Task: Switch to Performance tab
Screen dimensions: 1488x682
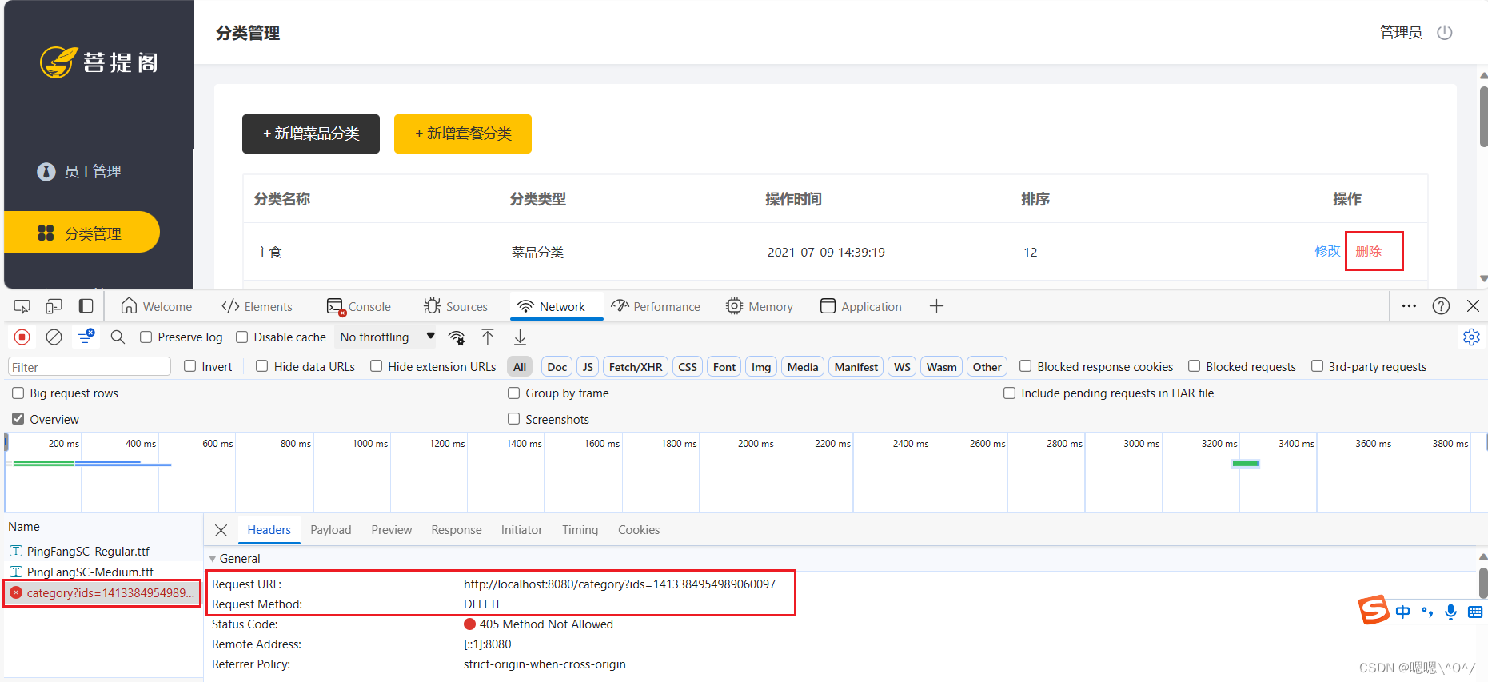Action: pyautogui.click(x=656, y=306)
